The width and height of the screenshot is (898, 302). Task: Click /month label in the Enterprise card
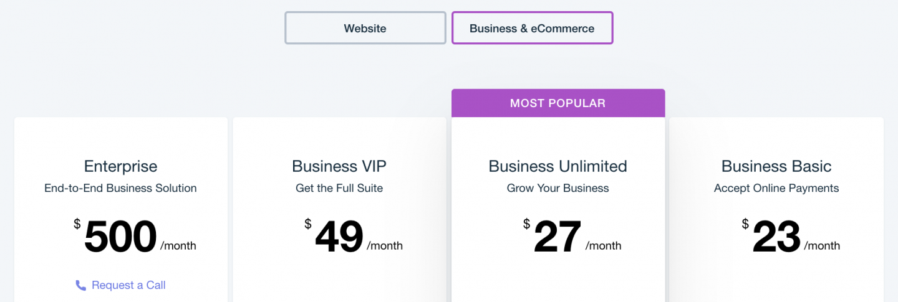tap(178, 246)
